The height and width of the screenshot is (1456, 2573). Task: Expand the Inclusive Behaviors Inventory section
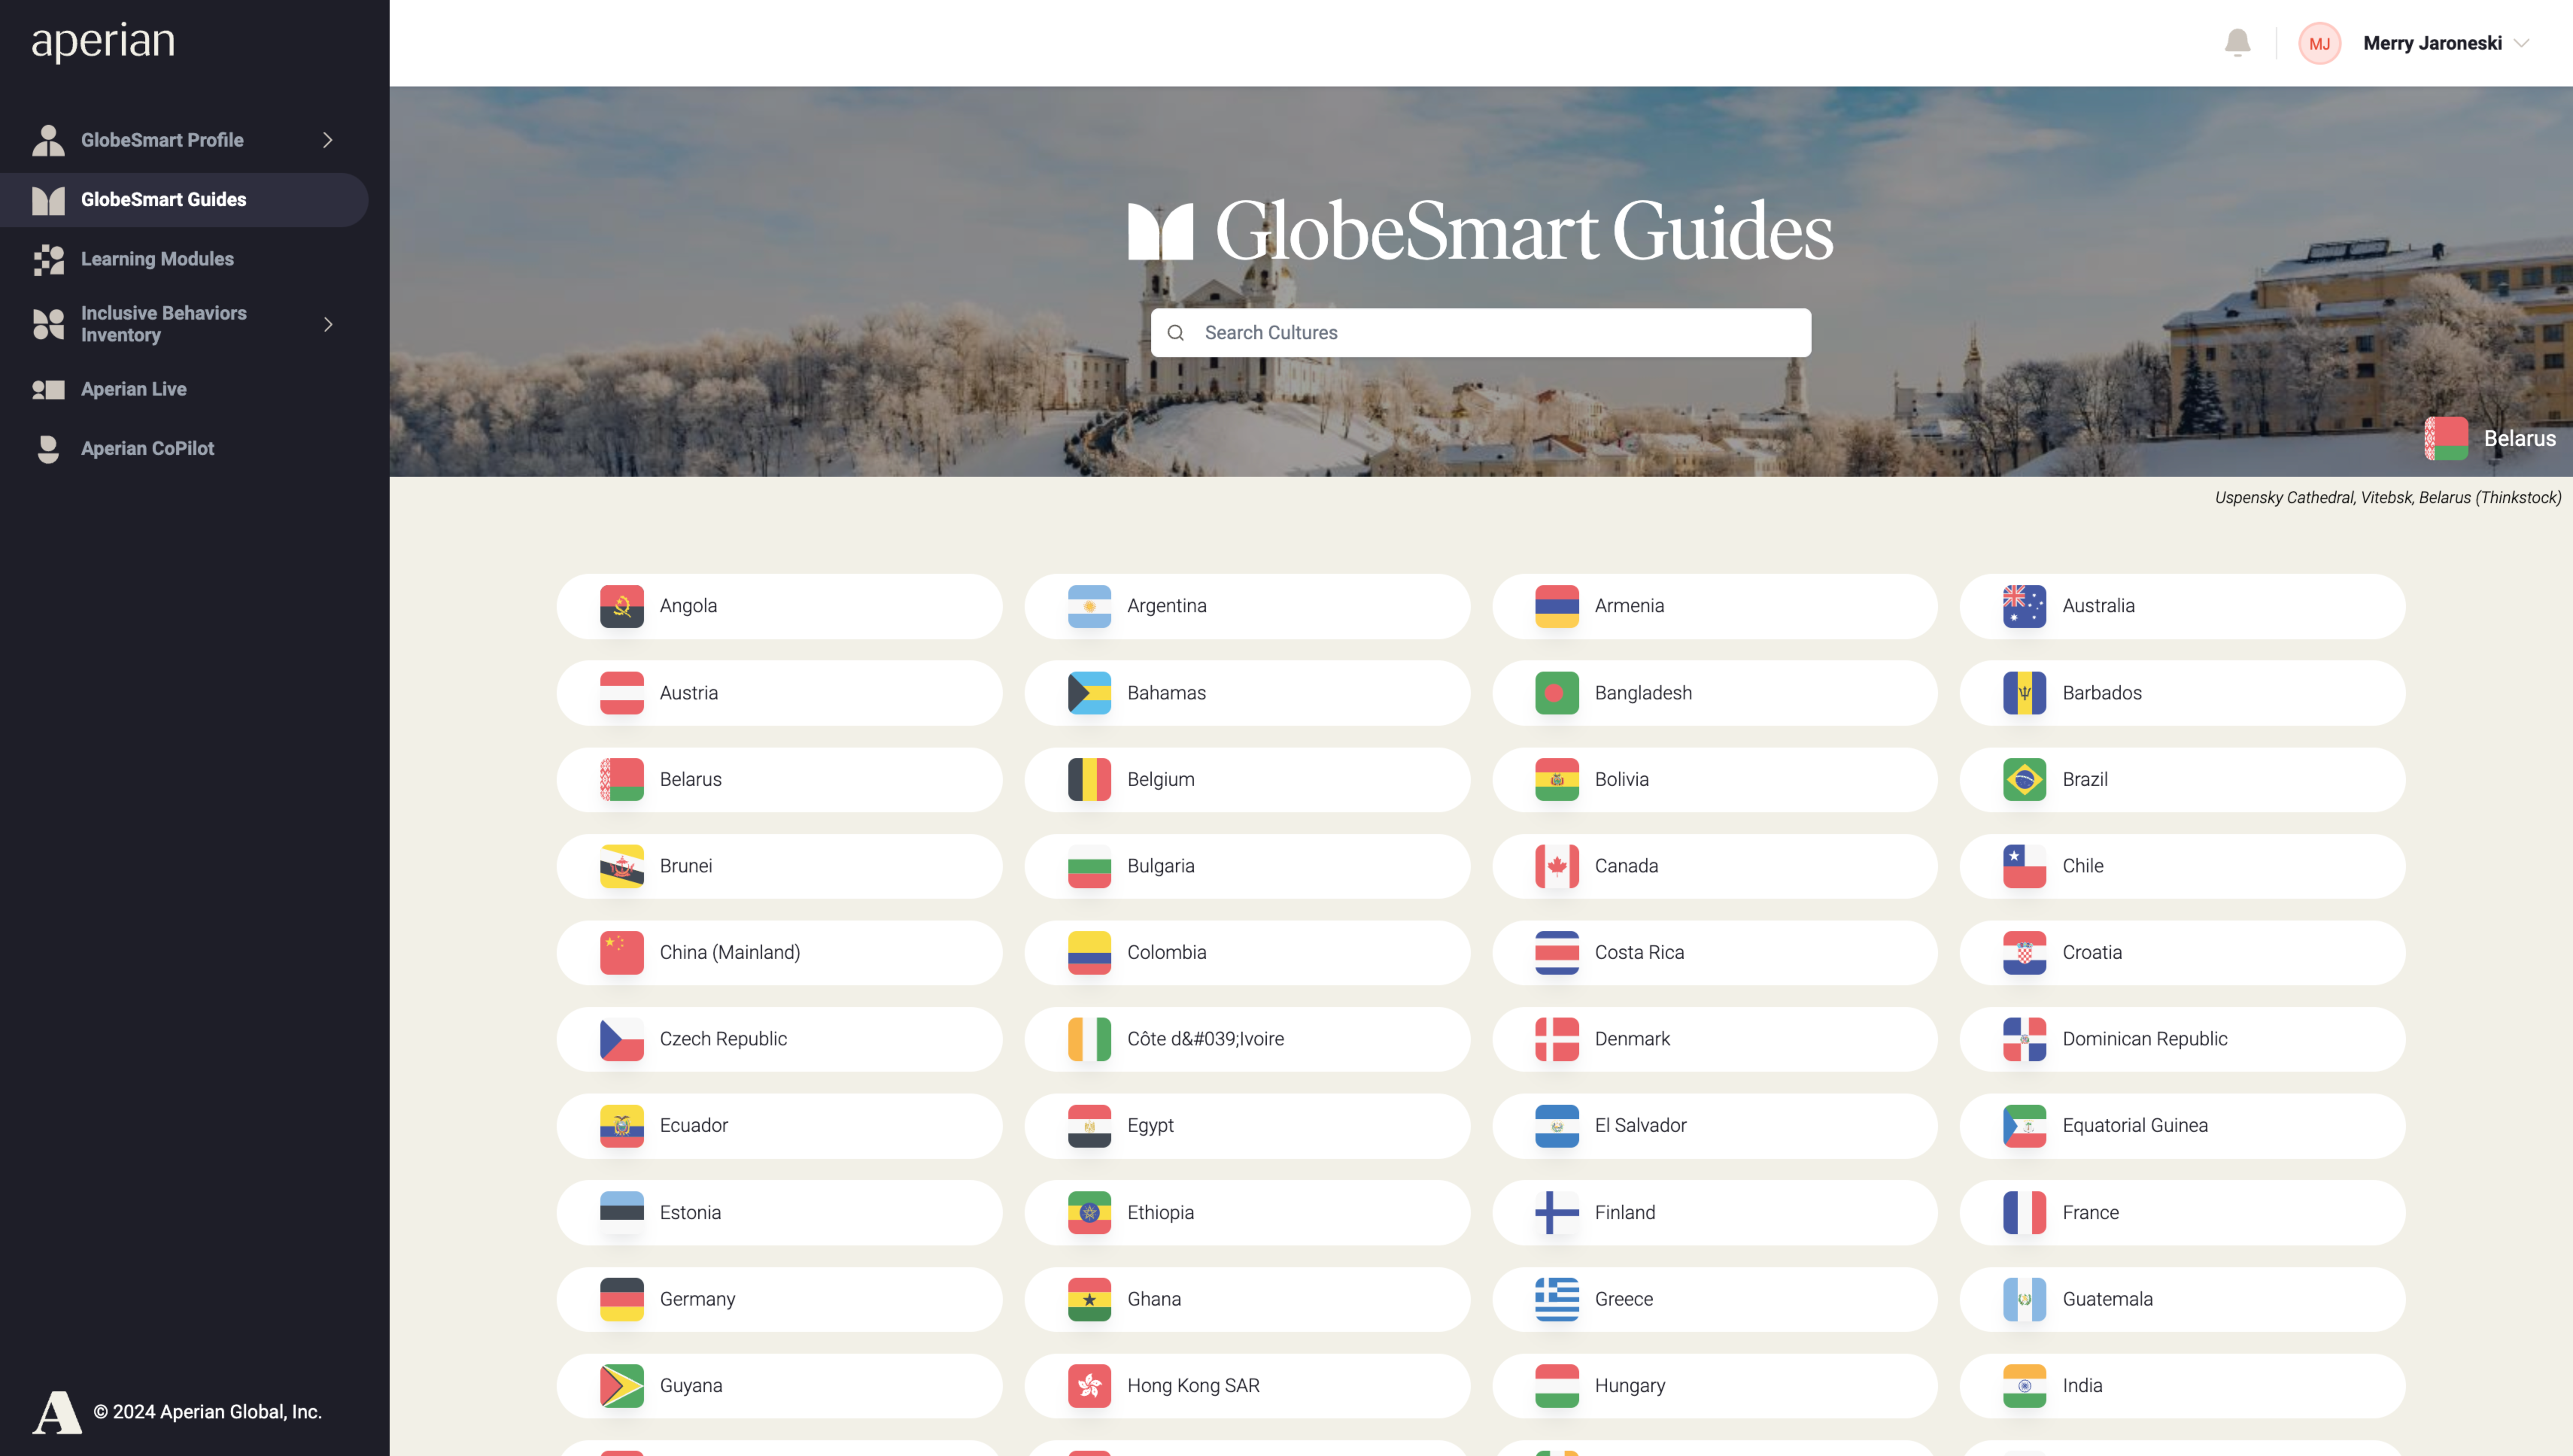click(327, 323)
